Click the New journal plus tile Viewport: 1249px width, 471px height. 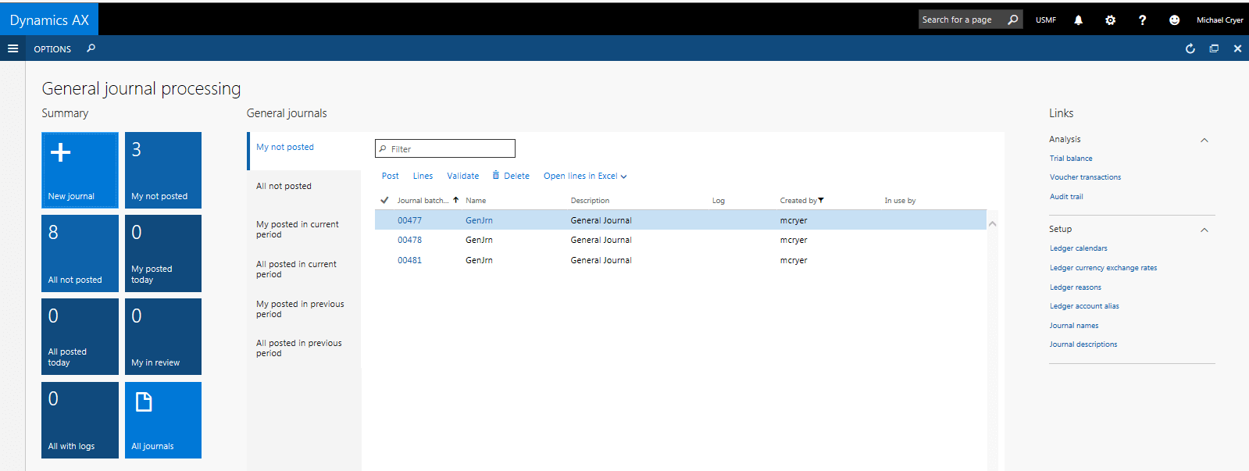80,170
